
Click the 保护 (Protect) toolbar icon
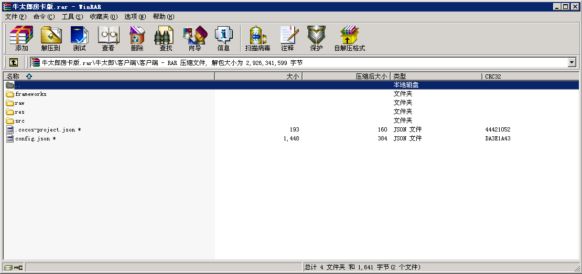[316, 39]
